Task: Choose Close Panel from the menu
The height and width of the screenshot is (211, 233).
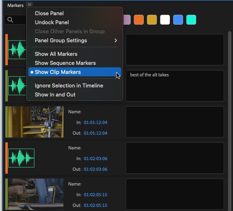Action: 49,14
